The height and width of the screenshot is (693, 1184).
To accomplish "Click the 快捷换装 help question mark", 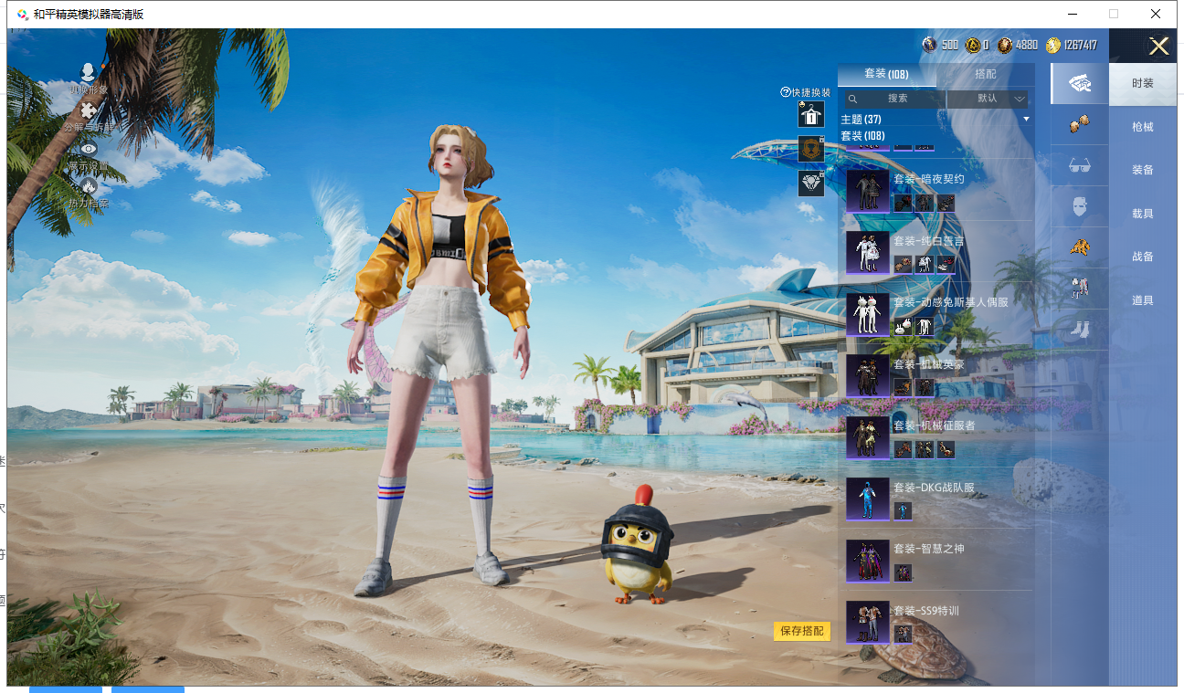I will coord(785,92).
